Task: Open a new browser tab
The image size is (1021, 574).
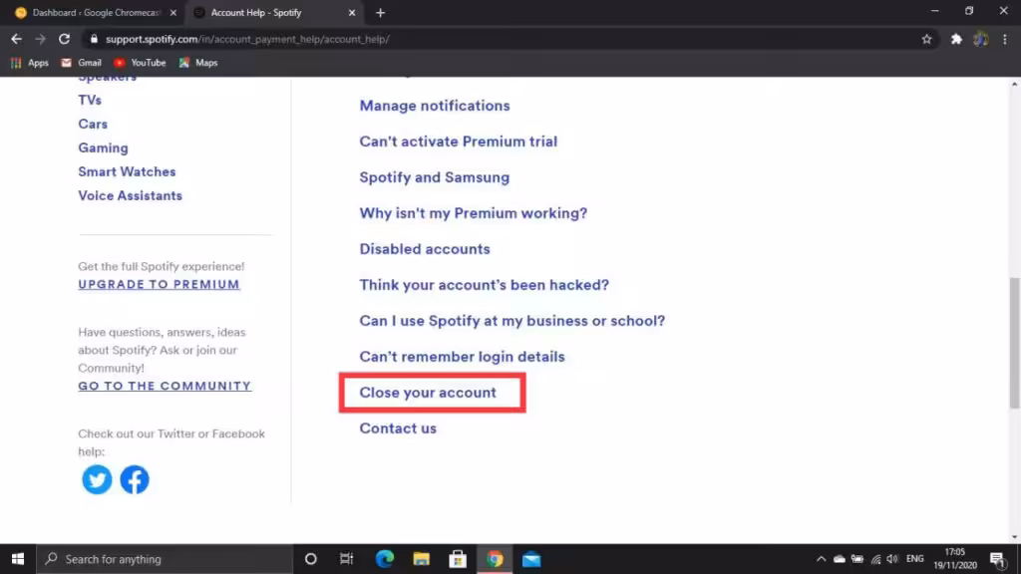Action: [380, 12]
